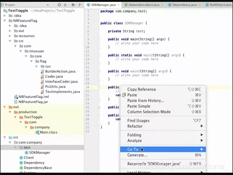Close the SDKManager.java tab
The height and width of the screenshot is (175, 233).
coord(118,5)
